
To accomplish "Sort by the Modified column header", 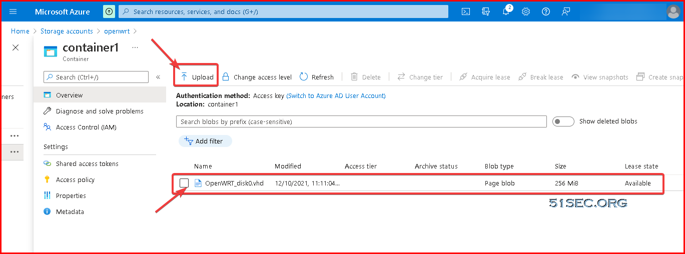I will pos(288,166).
